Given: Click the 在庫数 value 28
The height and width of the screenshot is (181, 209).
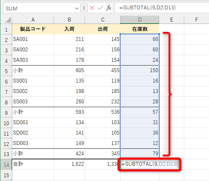Looking at the screenshot, I should pyautogui.click(x=140, y=102).
